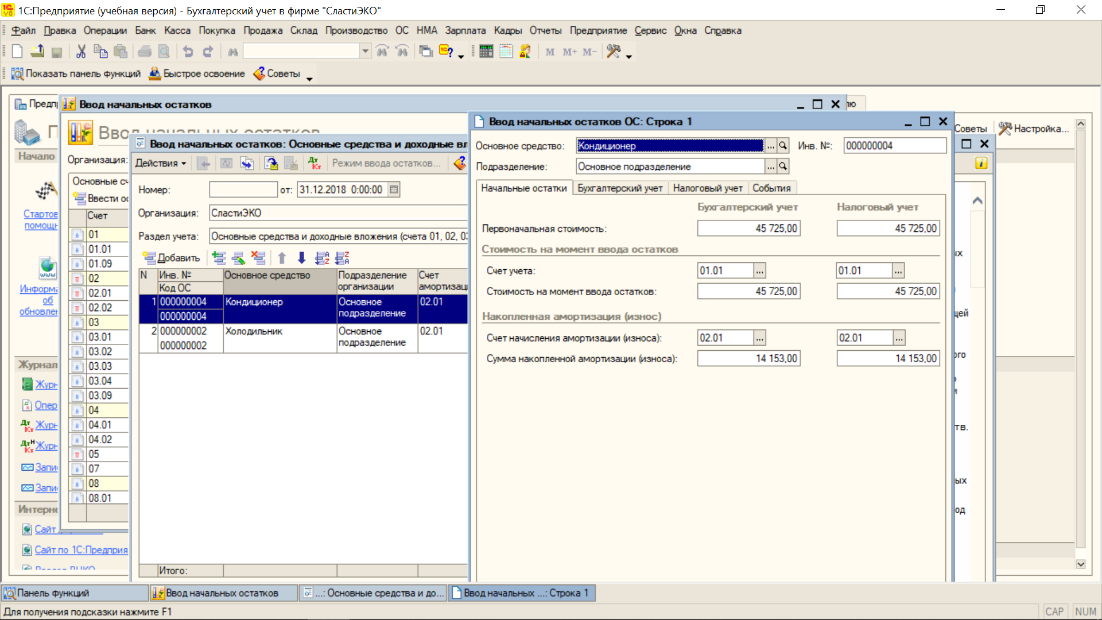The image size is (1102, 620).
Task: Switch to События tab
Action: click(771, 188)
